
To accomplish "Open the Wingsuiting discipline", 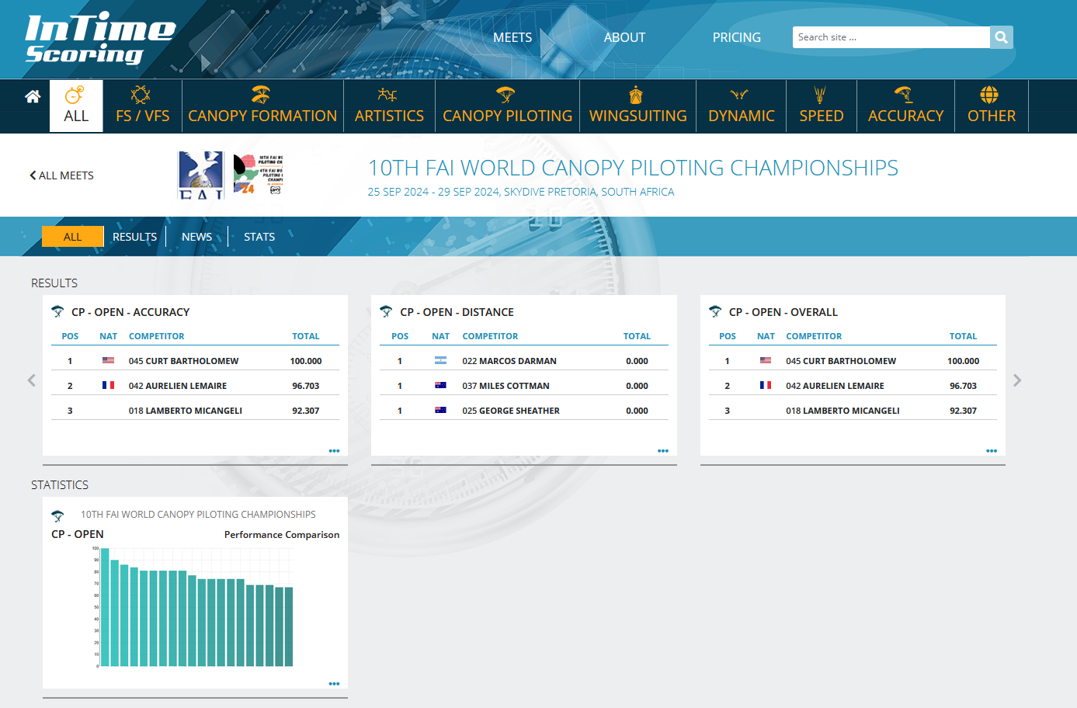I will (638, 106).
